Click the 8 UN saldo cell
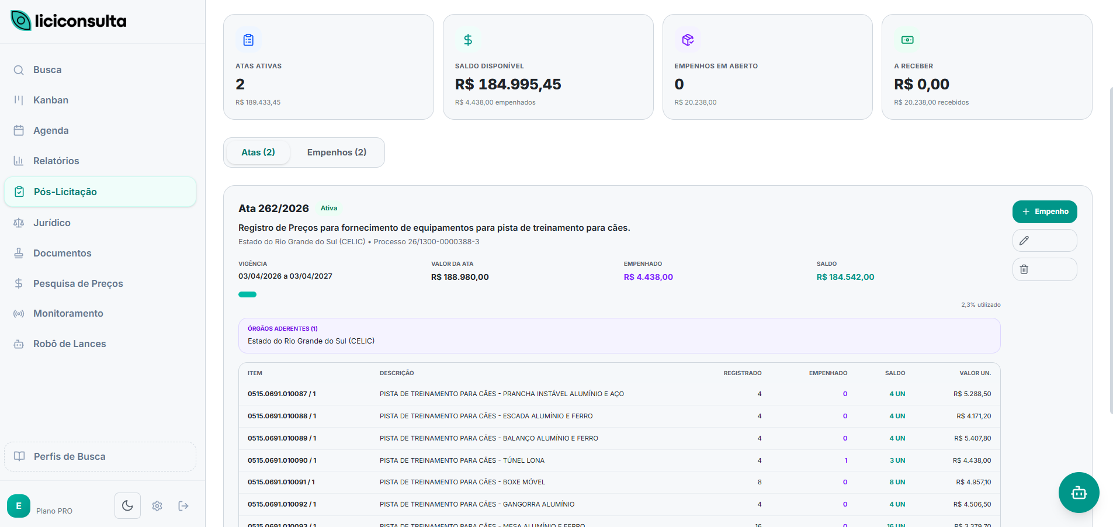Viewport: 1113px width, 527px height. pos(897,483)
